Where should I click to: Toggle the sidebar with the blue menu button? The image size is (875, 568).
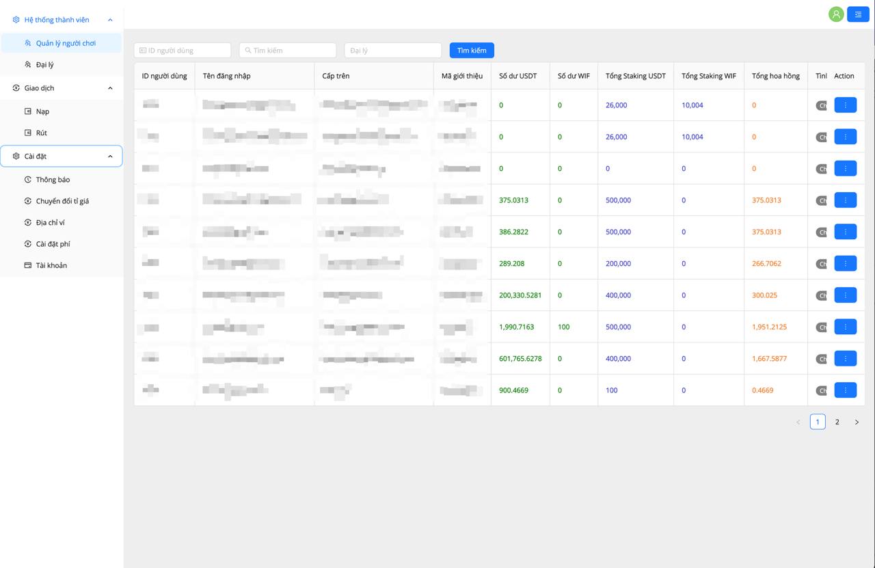(858, 14)
